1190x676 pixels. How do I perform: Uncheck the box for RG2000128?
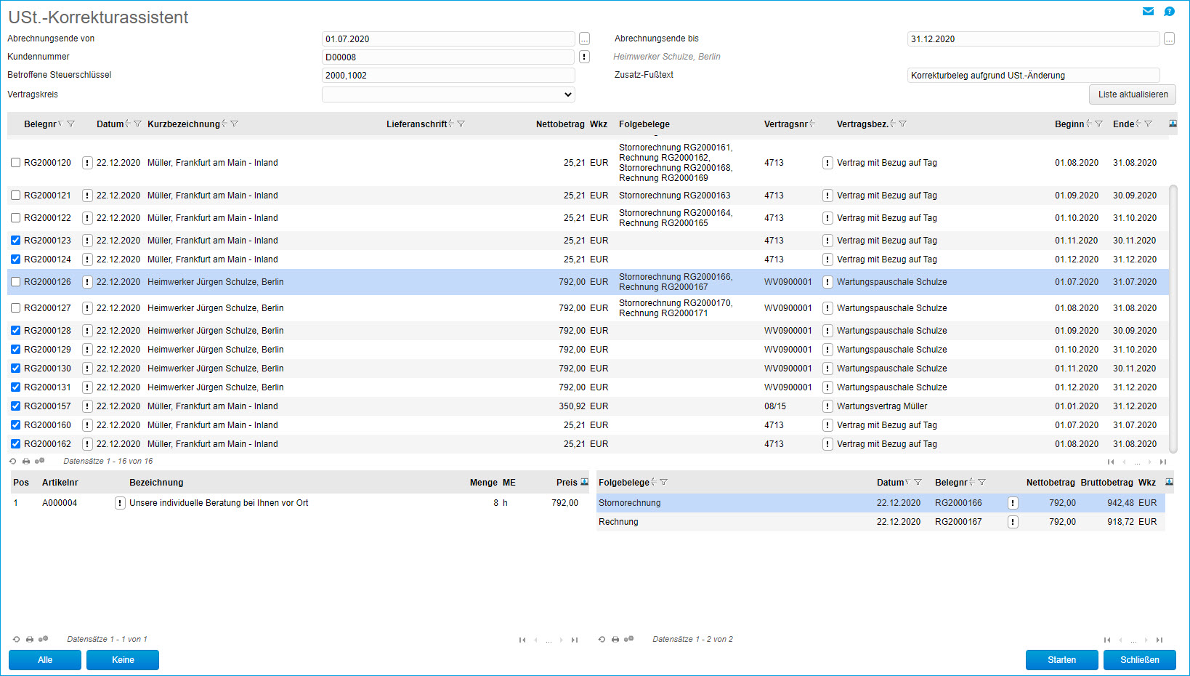click(15, 331)
